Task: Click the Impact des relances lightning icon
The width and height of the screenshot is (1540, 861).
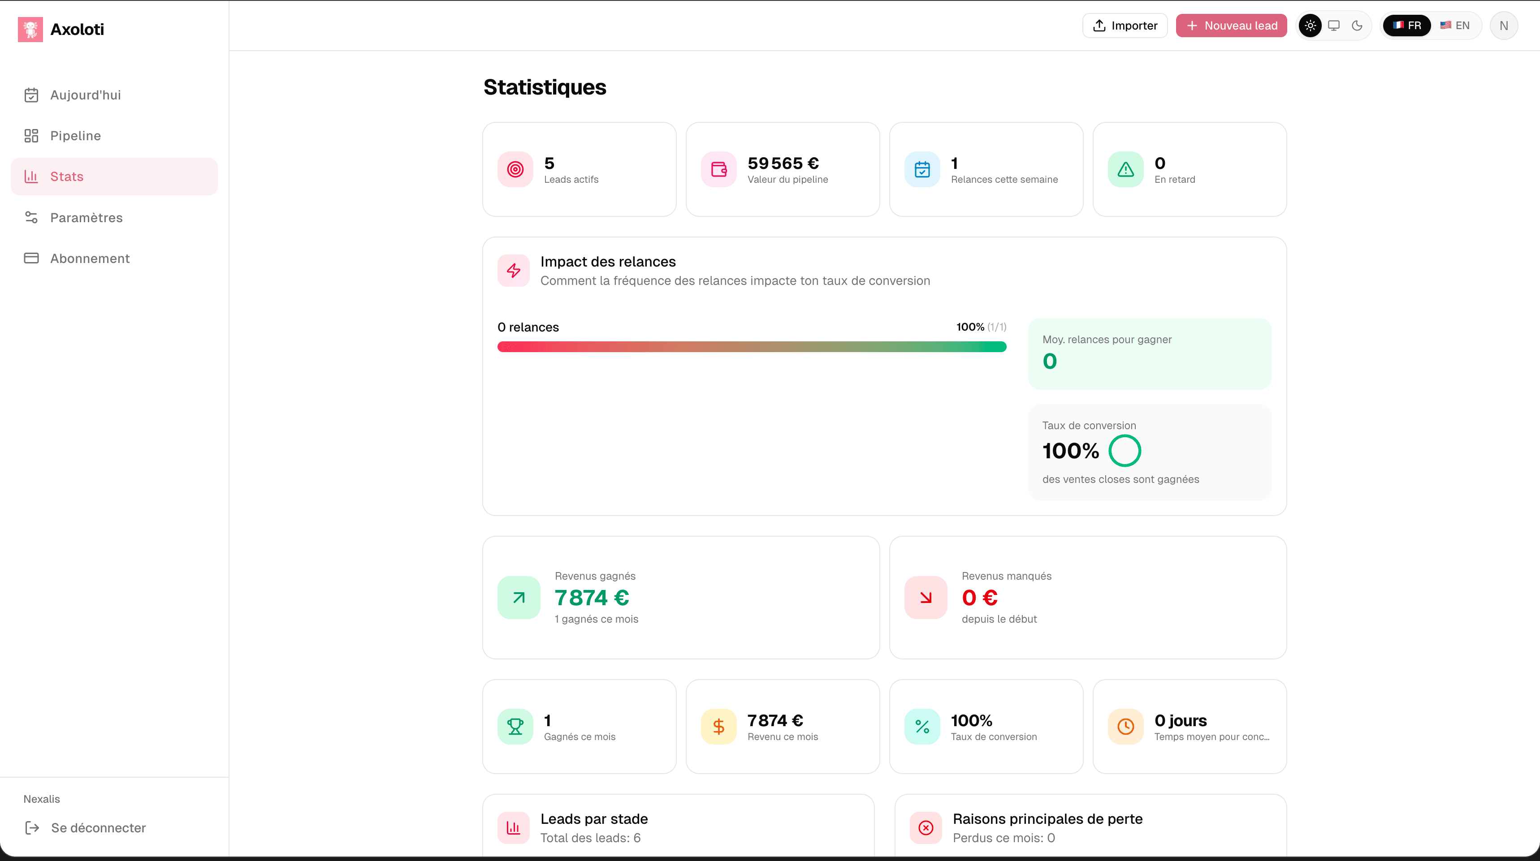Action: [513, 271]
